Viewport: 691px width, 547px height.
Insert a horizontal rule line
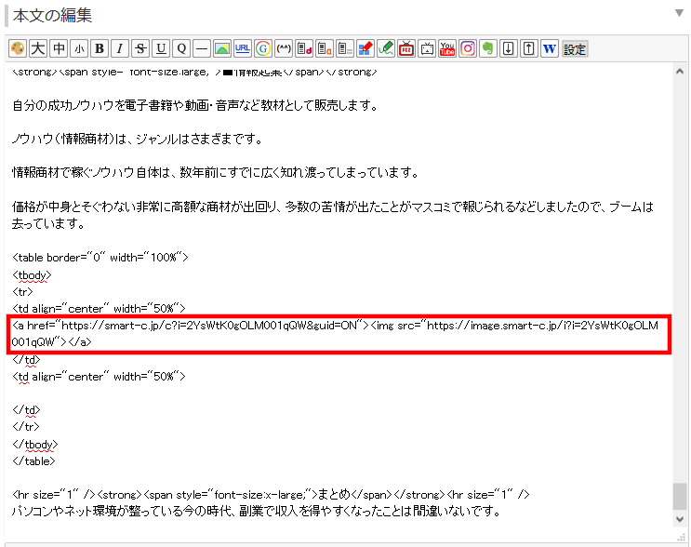(202, 48)
